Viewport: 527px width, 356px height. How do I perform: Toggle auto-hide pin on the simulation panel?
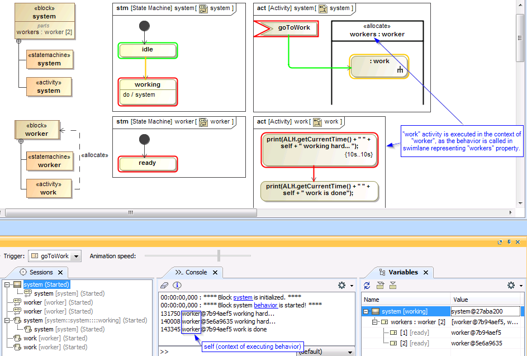pos(508,242)
